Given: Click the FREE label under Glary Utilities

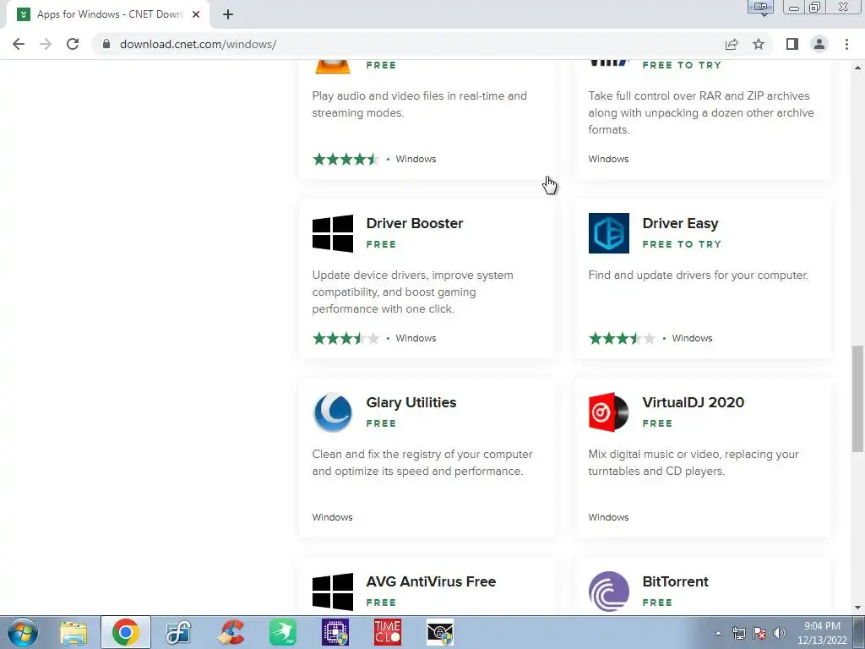Looking at the screenshot, I should (x=381, y=424).
